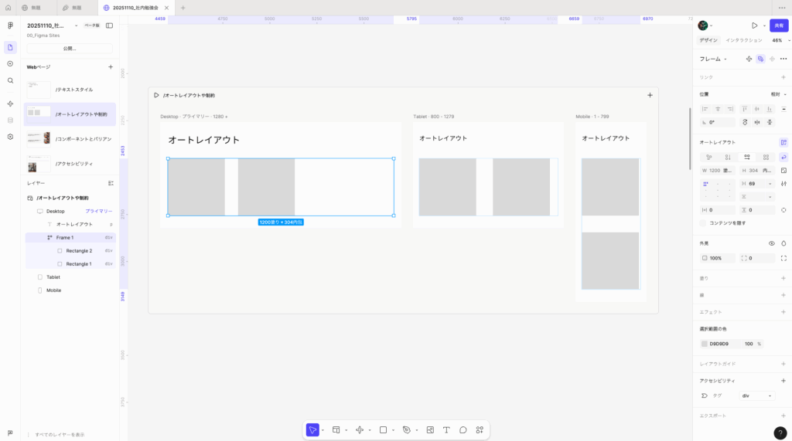This screenshot has width=792, height=441.
Task: Switch to the インタラクション tab
Action: pos(743,40)
